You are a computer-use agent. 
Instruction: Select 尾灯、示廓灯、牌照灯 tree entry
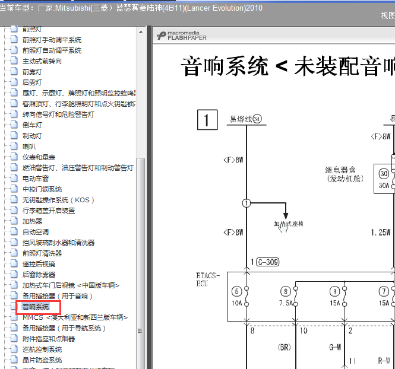click(79, 93)
